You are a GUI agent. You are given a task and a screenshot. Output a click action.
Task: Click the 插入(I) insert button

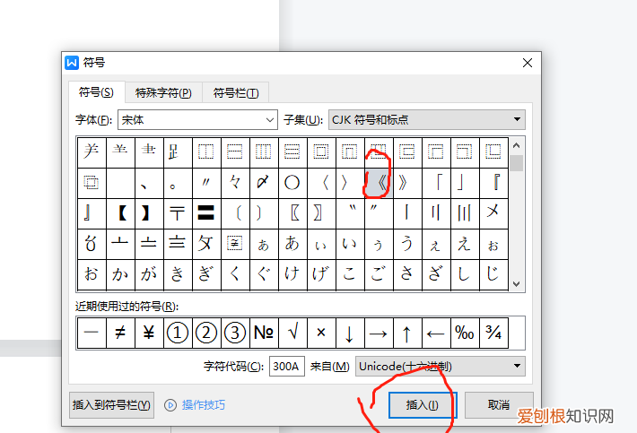[x=423, y=405]
